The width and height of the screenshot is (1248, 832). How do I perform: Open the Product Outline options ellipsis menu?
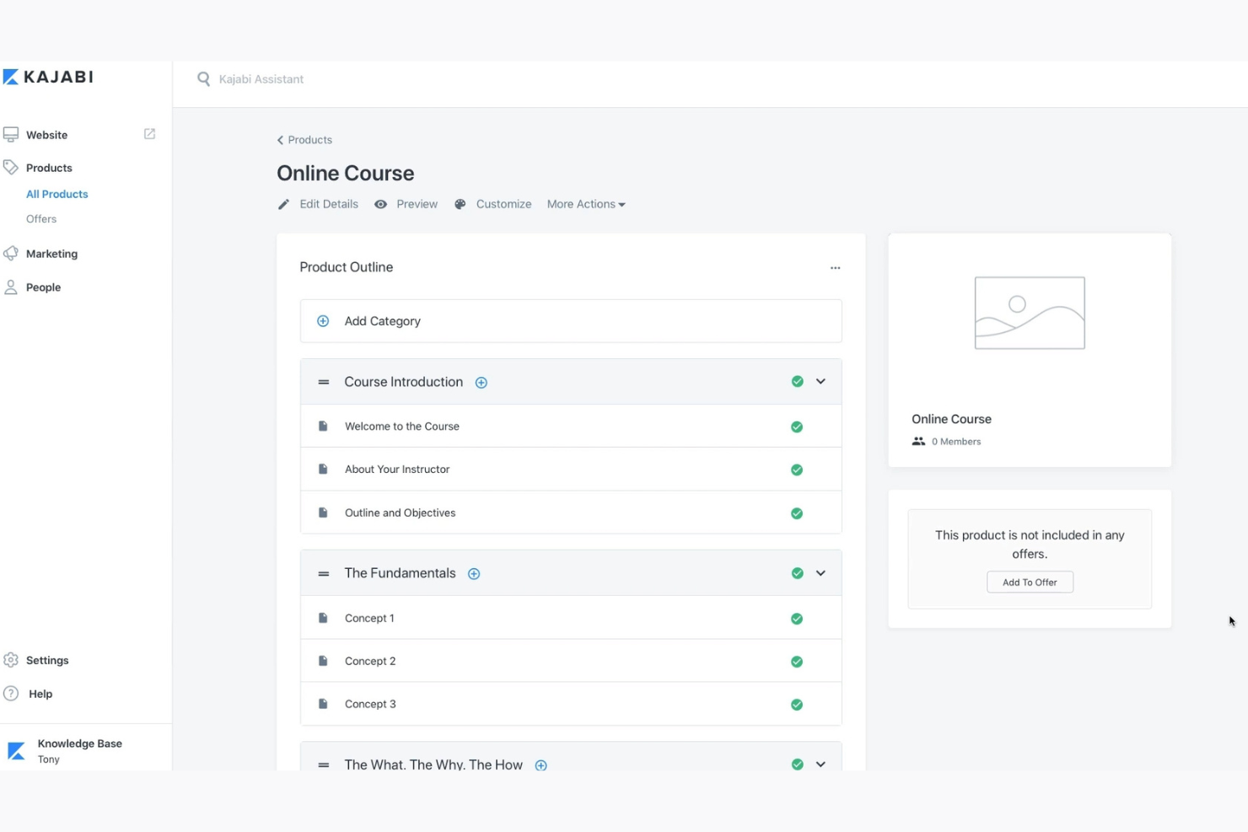tap(835, 267)
